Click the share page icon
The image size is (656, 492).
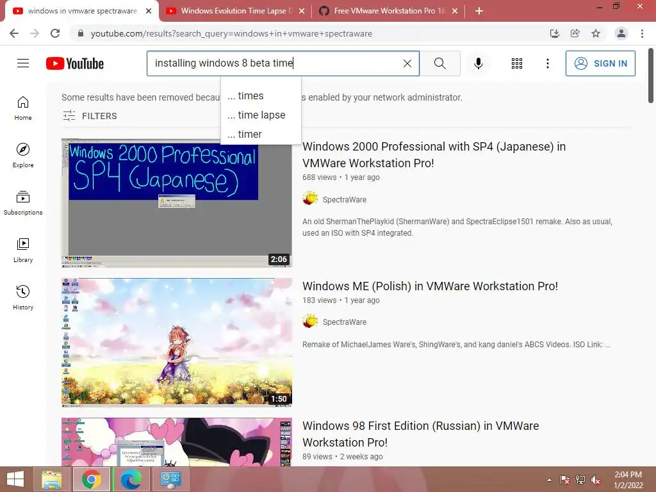(x=575, y=33)
